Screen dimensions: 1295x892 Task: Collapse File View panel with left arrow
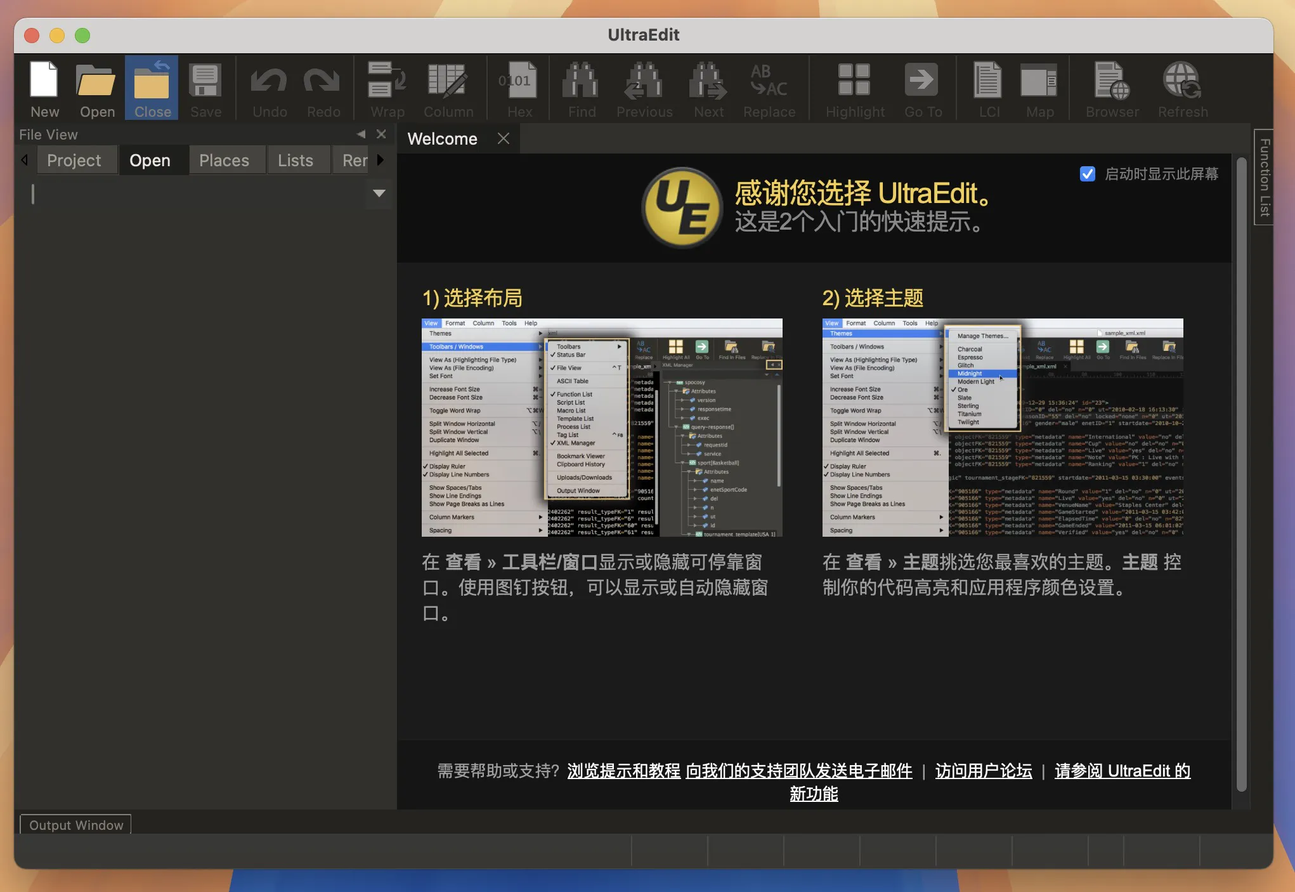point(361,134)
